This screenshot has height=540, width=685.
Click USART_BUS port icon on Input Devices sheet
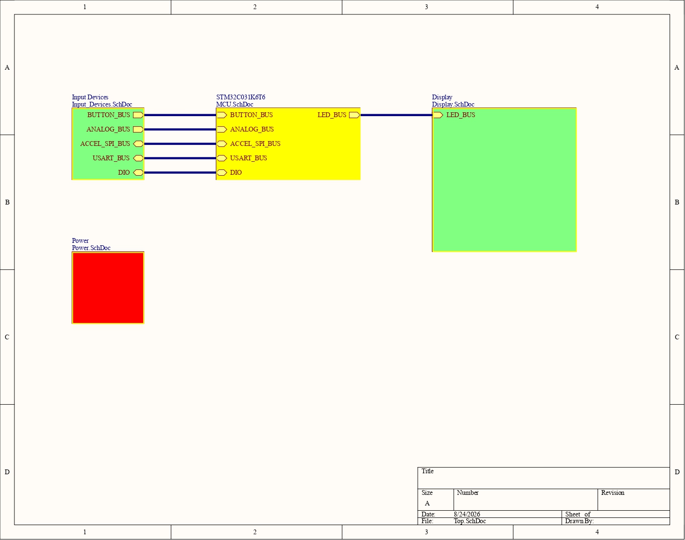coord(138,158)
